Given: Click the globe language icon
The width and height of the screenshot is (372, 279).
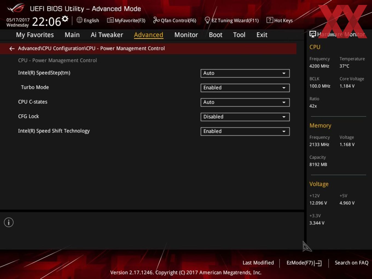Looking at the screenshot, I should (79, 20).
